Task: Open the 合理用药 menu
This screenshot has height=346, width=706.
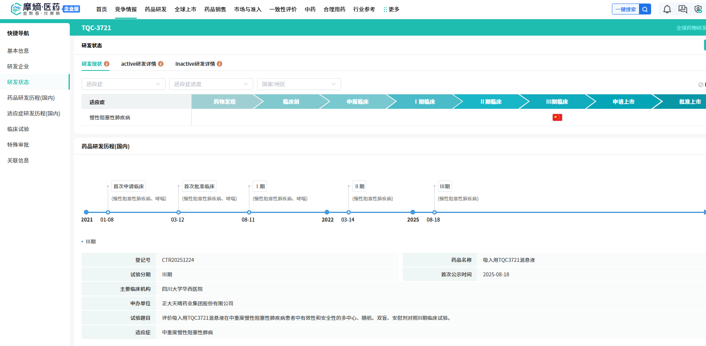Action: pos(334,9)
